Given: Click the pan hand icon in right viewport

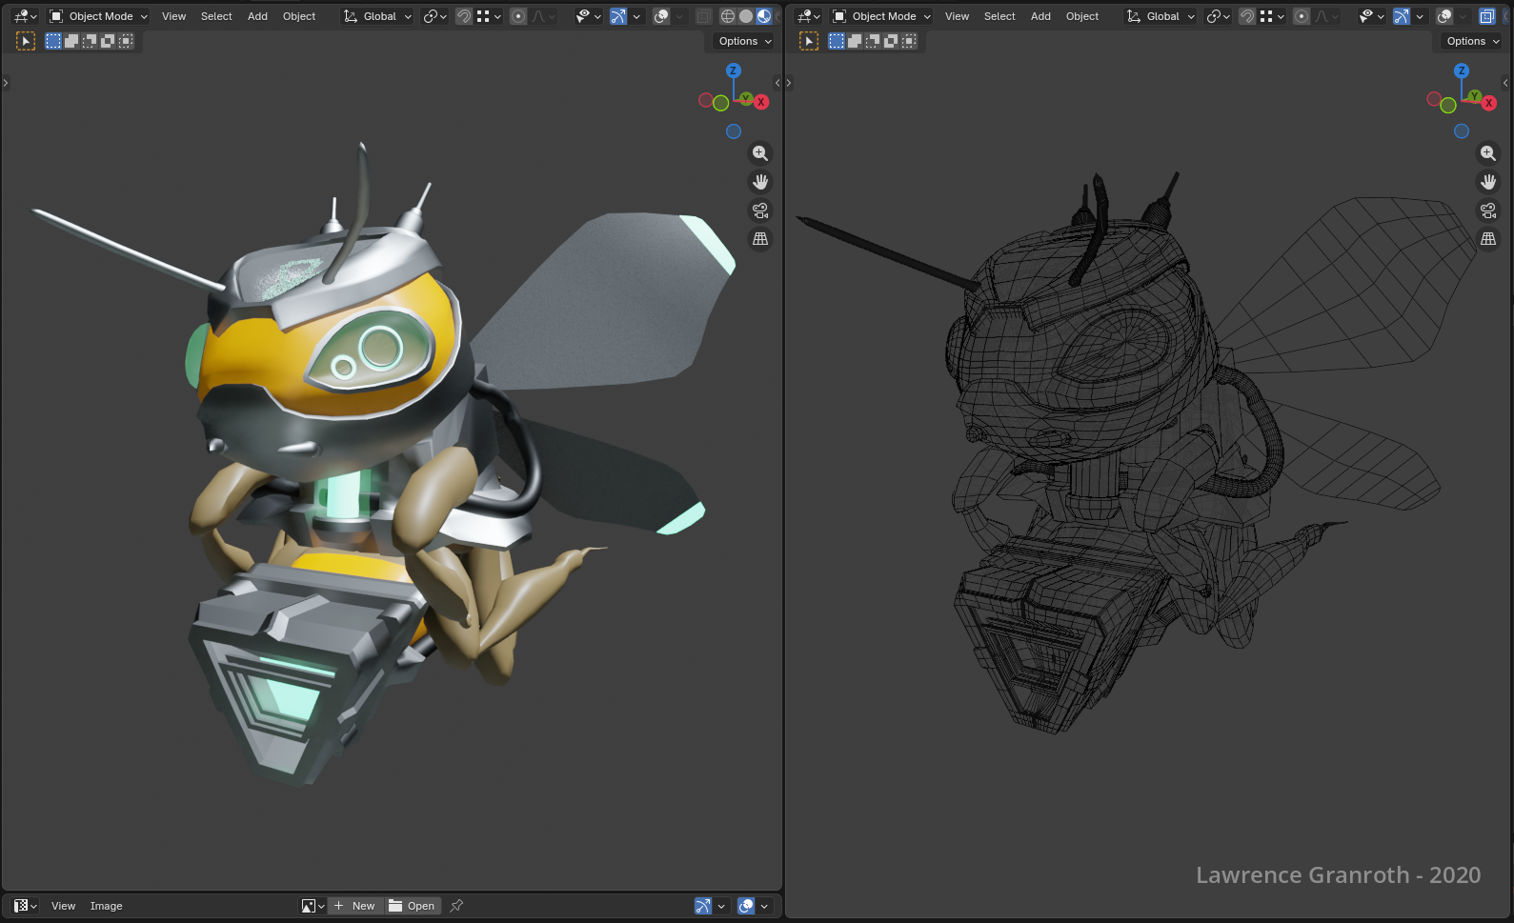Looking at the screenshot, I should point(1487,182).
